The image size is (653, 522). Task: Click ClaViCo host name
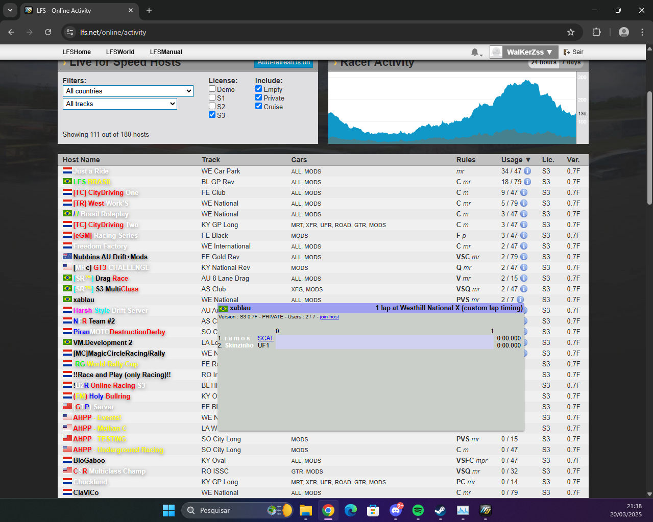tap(86, 493)
